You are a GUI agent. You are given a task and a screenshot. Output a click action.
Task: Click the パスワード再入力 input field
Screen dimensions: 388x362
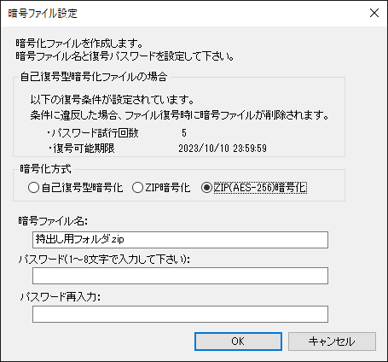point(180,314)
